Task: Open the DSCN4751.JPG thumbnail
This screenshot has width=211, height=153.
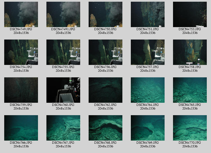Action: (148, 14)
